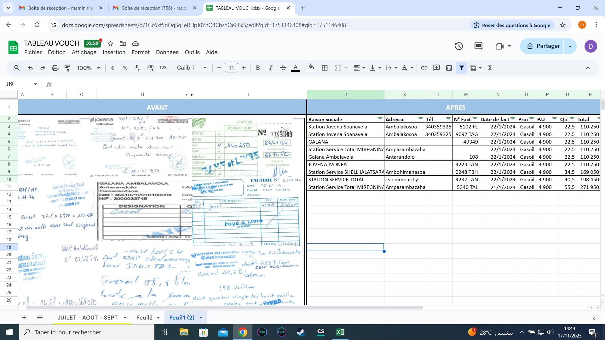Open version history clock icon
This screenshot has height=340, width=605.
click(x=459, y=46)
